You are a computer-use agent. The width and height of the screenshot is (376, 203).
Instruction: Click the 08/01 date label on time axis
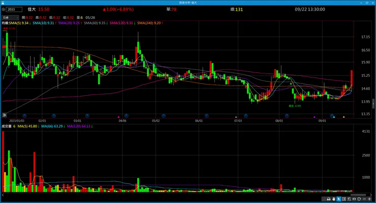click(x=279, y=121)
